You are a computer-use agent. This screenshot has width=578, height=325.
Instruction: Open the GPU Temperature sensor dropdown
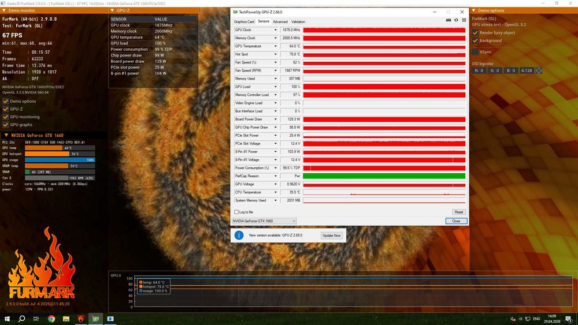pos(275,46)
